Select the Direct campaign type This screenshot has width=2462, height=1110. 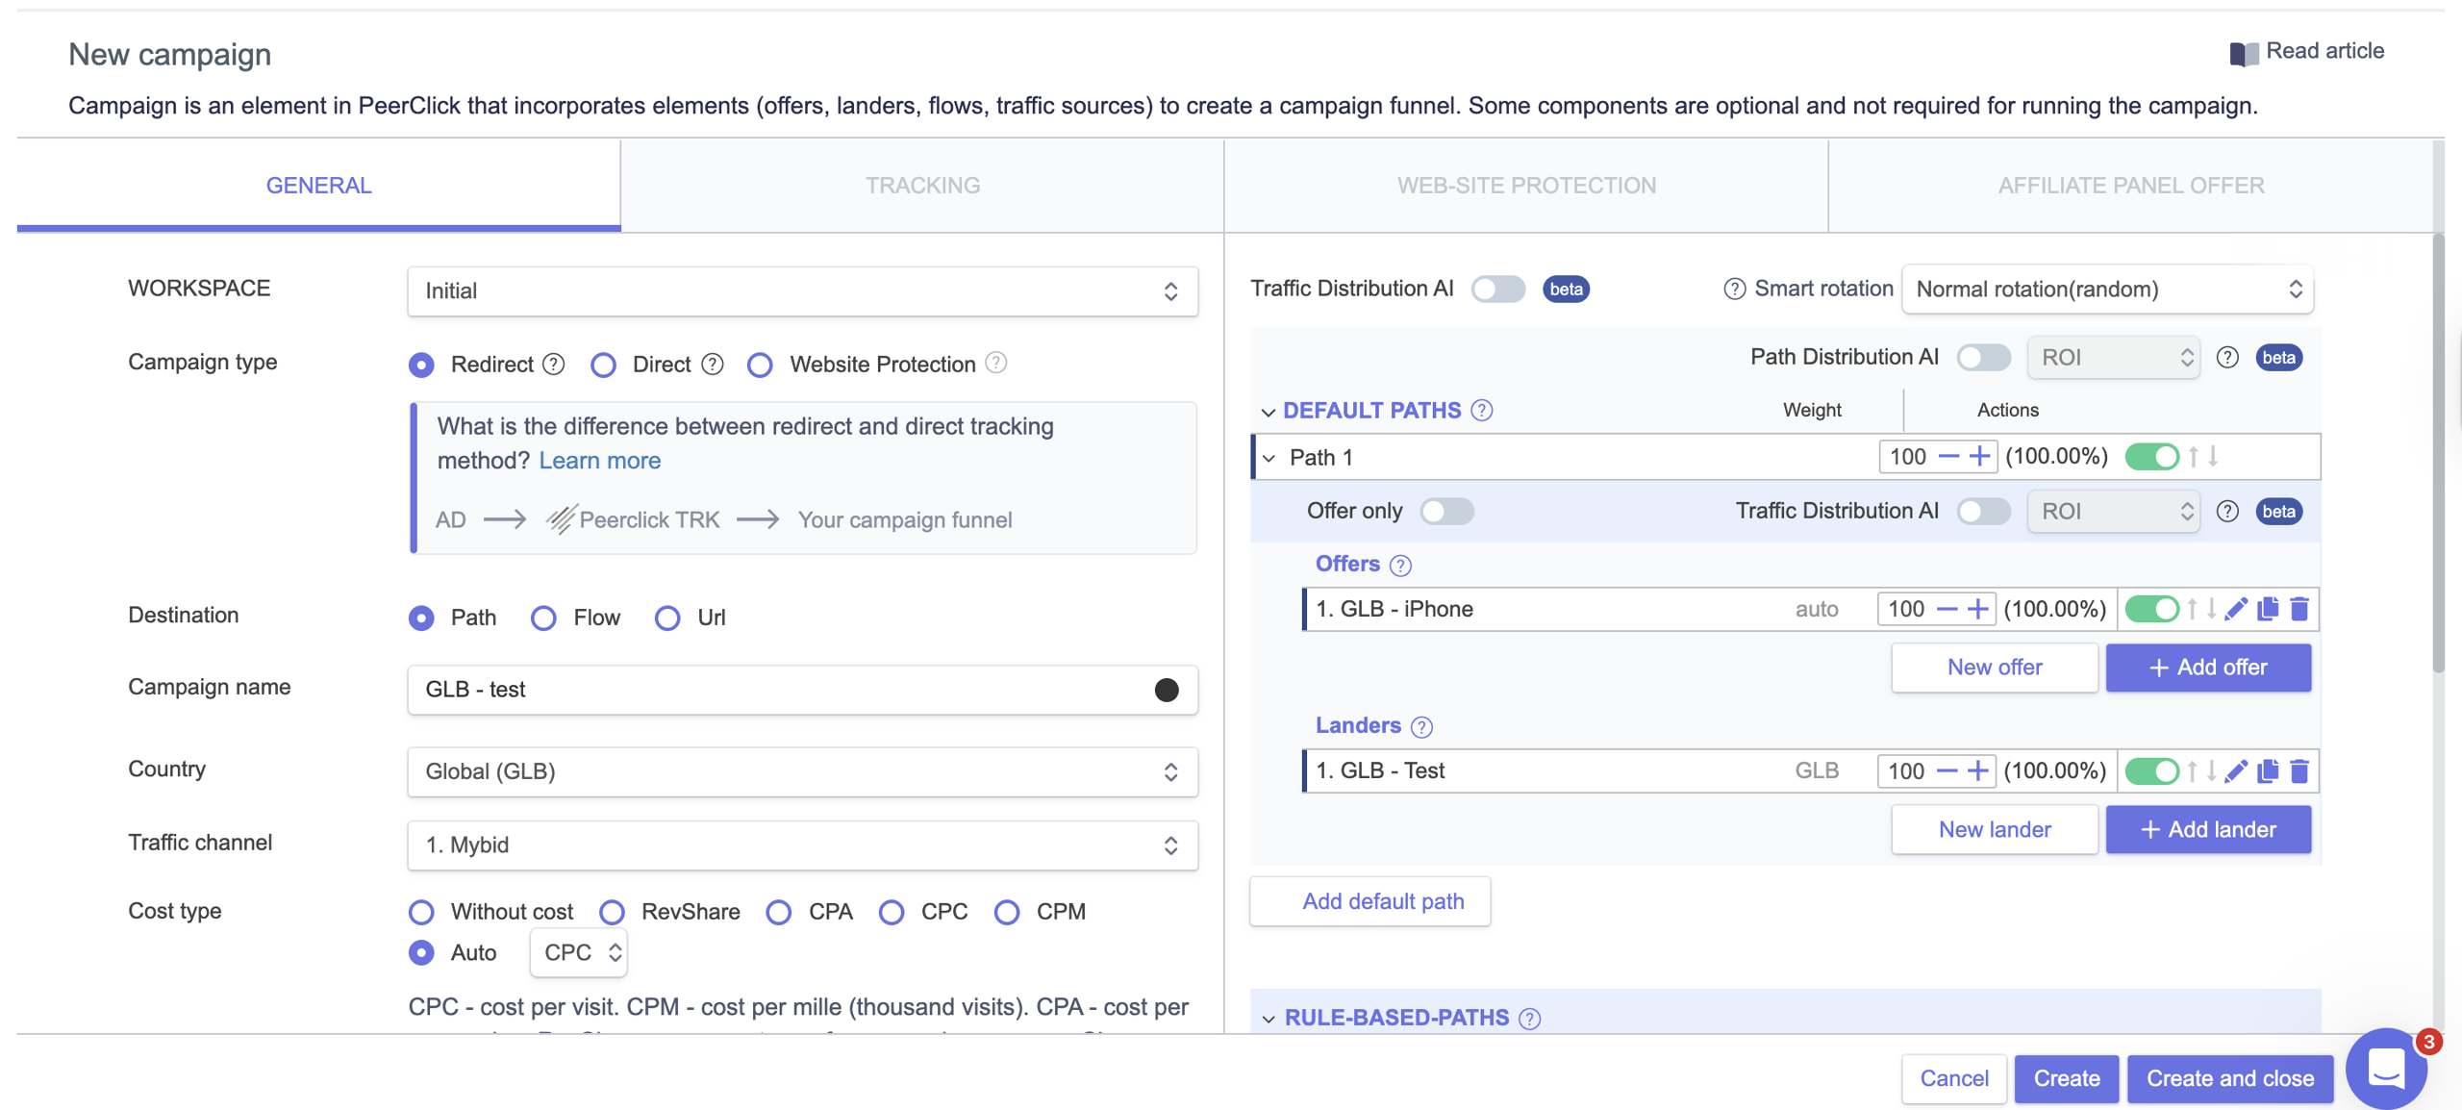click(x=603, y=365)
